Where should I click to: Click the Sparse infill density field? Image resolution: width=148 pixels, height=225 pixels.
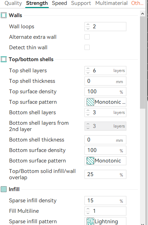[105, 201]
